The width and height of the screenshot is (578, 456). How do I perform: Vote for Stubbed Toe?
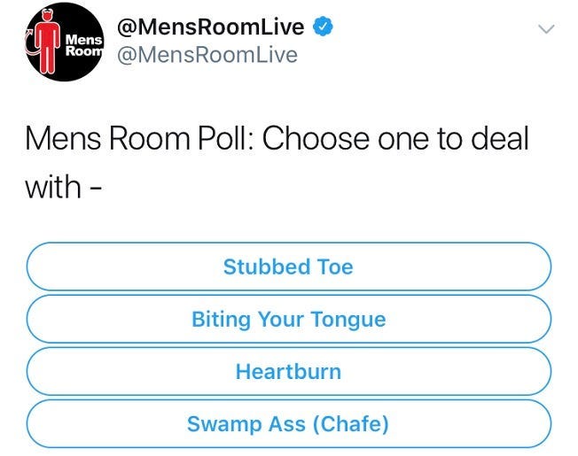point(288,267)
